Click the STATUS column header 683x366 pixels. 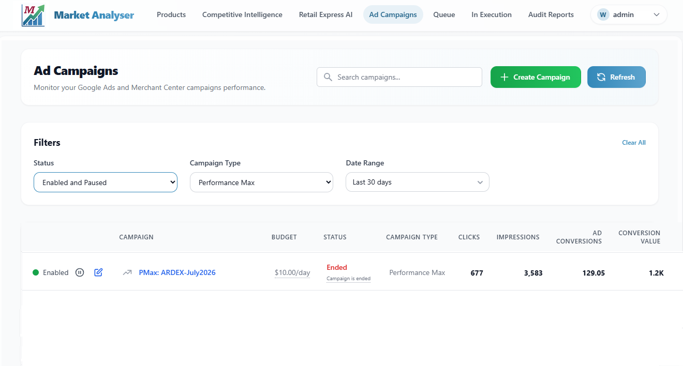tap(335, 237)
